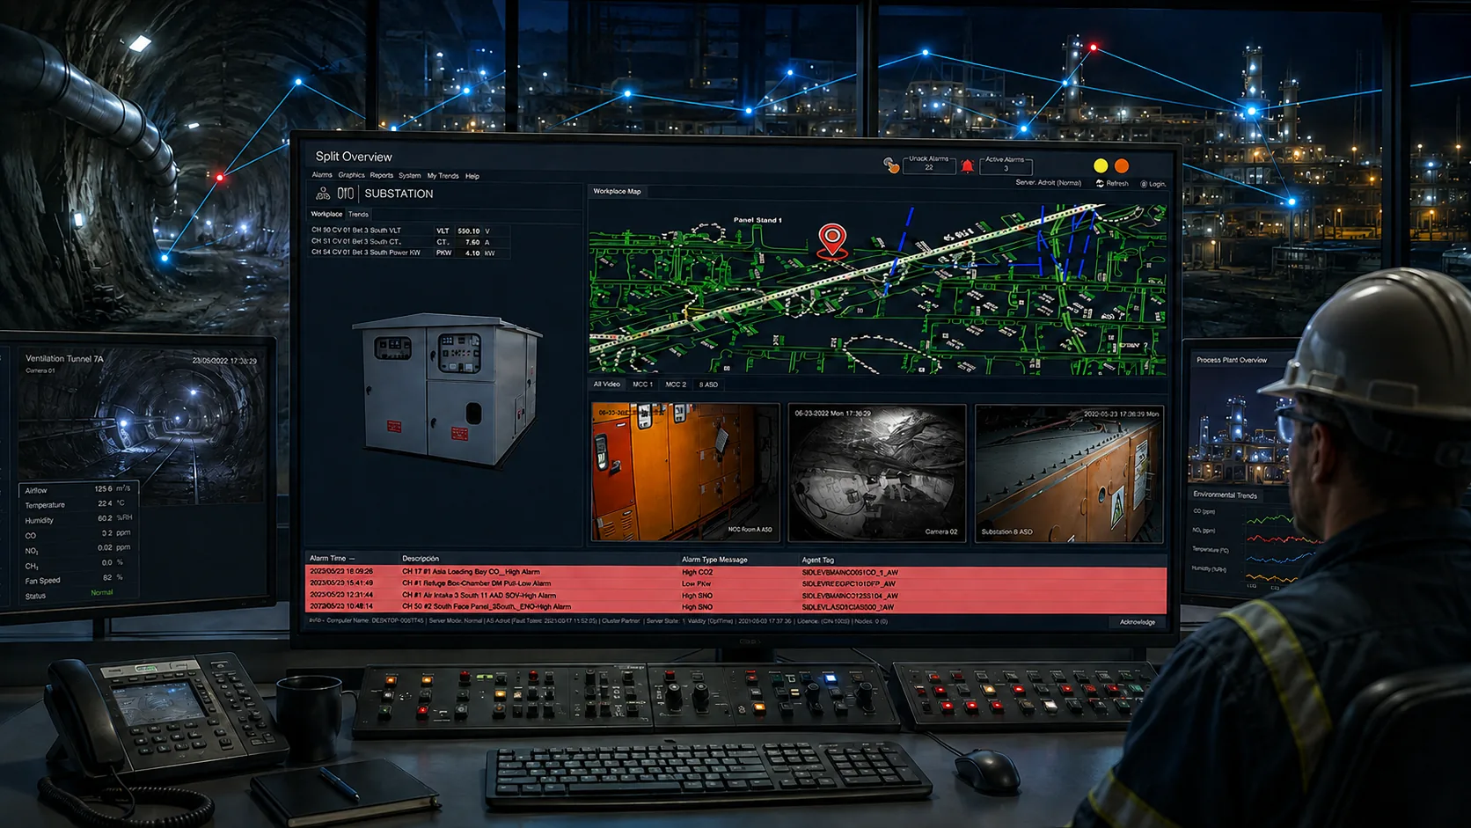The width and height of the screenshot is (1471, 828).
Task: Click the 0I0 icon next to SUBSTATION
Action: 345,194
